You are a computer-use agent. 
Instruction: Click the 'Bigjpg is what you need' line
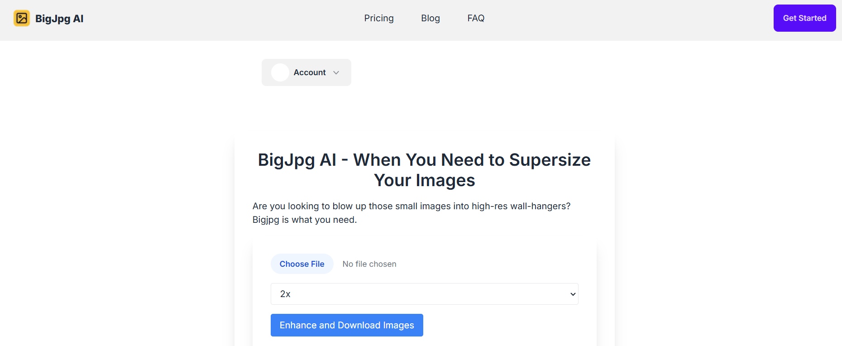click(305, 220)
